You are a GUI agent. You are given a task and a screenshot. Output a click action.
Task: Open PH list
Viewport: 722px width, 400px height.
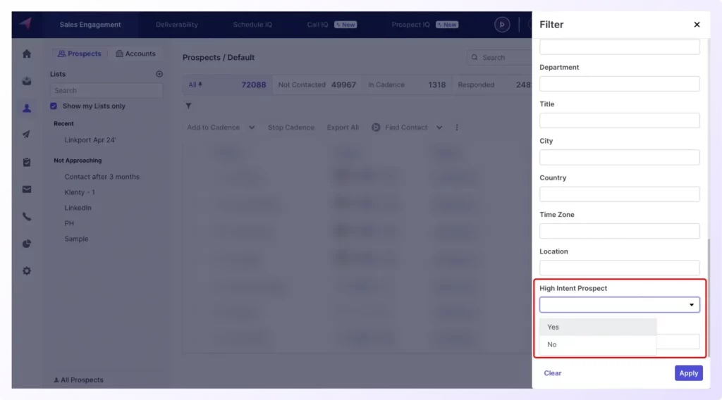click(x=69, y=223)
